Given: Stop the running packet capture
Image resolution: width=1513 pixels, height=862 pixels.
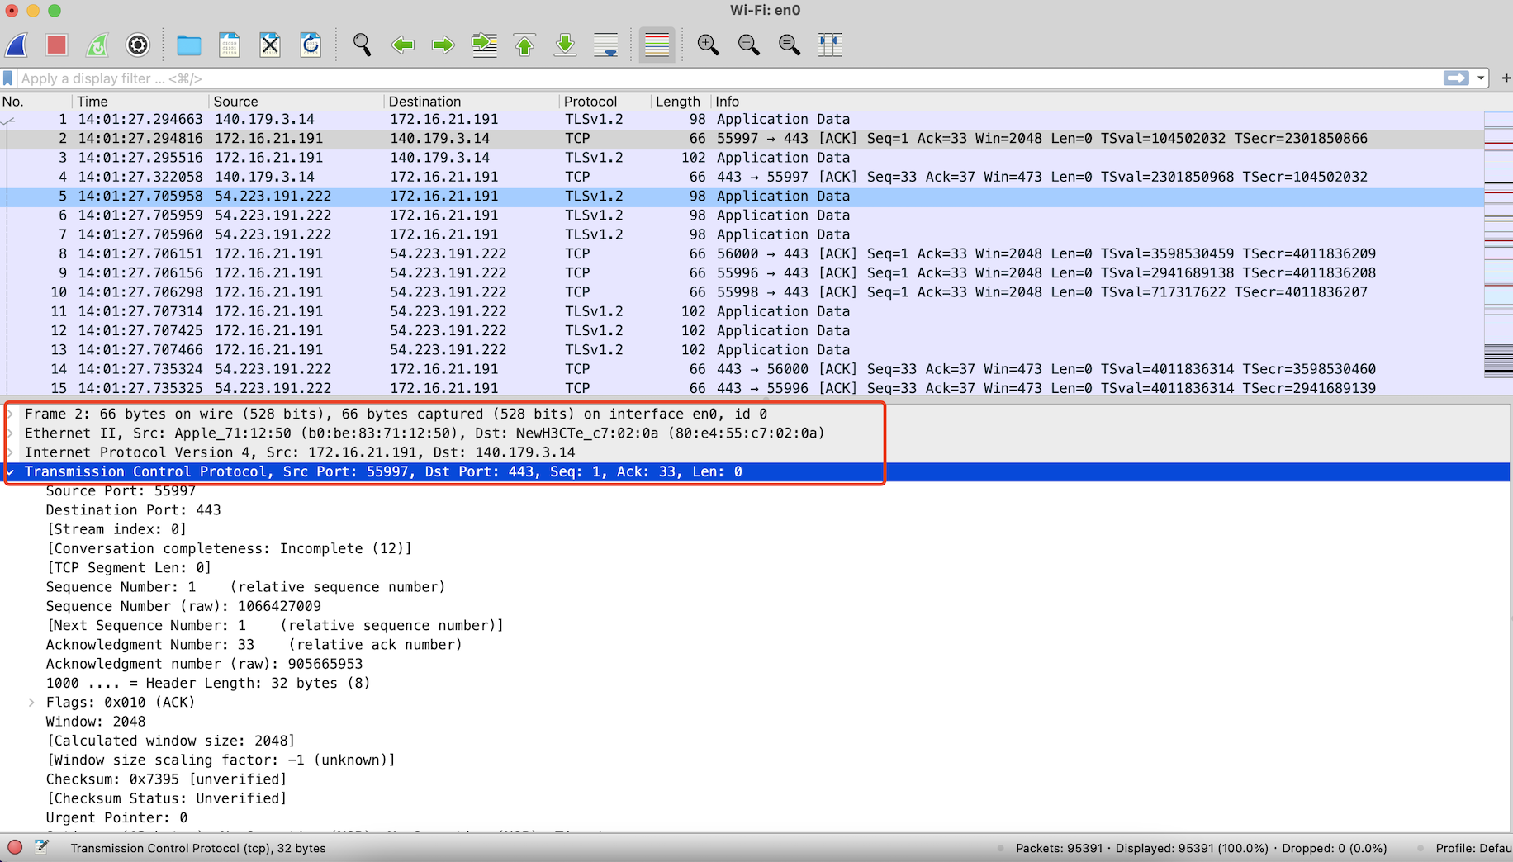Looking at the screenshot, I should point(56,45).
